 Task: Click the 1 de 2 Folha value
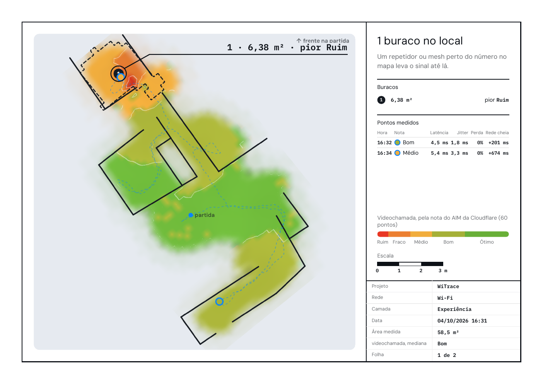447,355
